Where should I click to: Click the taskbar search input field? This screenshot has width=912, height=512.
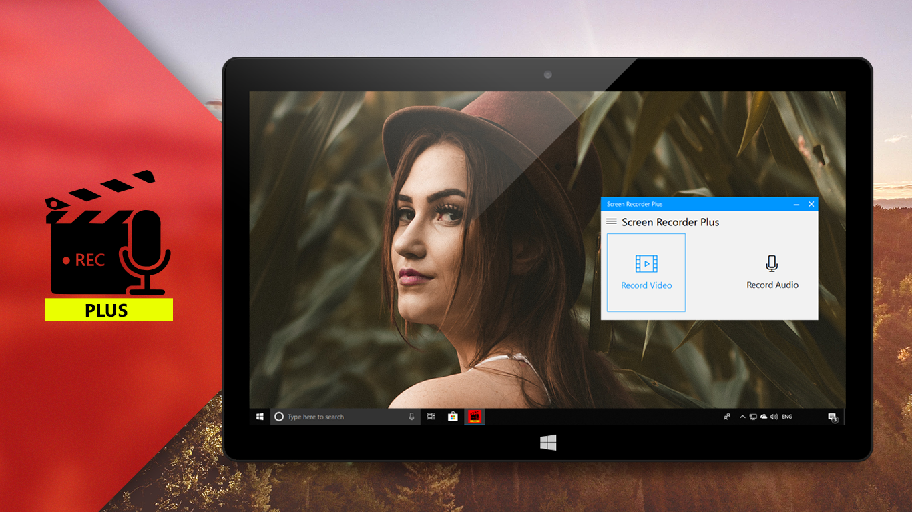click(334, 416)
